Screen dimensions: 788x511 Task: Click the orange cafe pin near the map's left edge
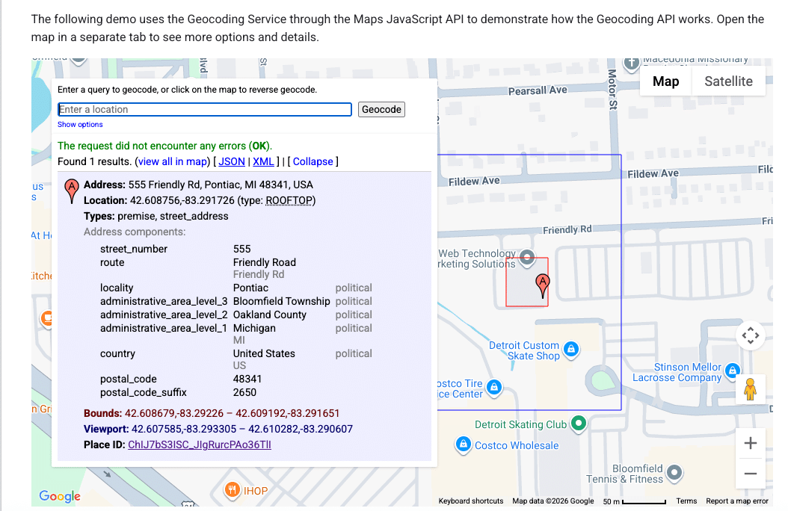46,318
